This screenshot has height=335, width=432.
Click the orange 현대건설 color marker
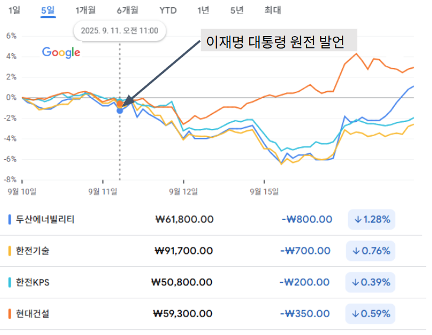(10, 313)
